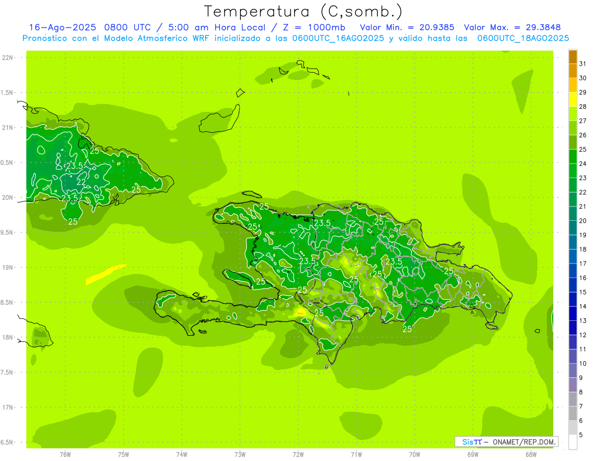
Task: Click 'Pronóstico con el Modelo Atmosferico WRF' text
Action: [116, 38]
